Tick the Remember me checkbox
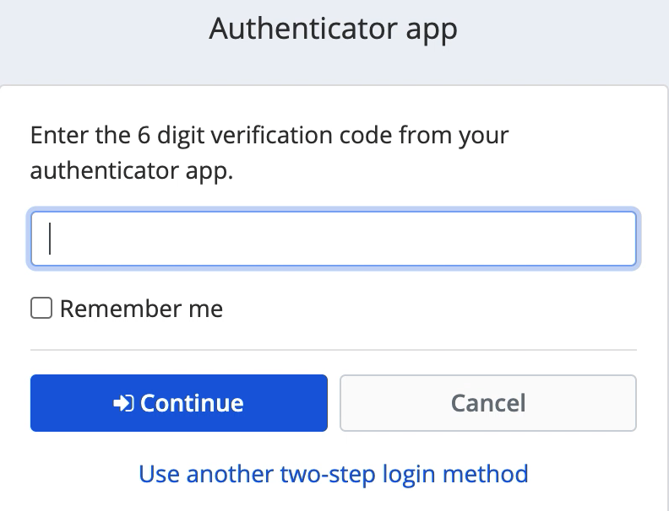Image resolution: width=669 pixels, height=511 pixels. tap(41, 309)
